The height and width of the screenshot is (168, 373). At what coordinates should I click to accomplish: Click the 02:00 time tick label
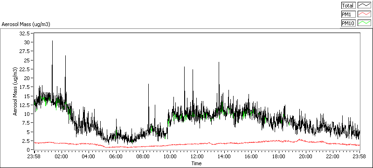click(62, 157)
